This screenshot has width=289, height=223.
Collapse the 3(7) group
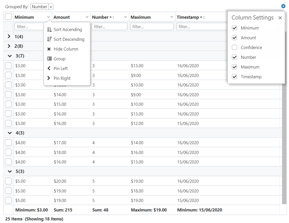click(x=10, y=56)
